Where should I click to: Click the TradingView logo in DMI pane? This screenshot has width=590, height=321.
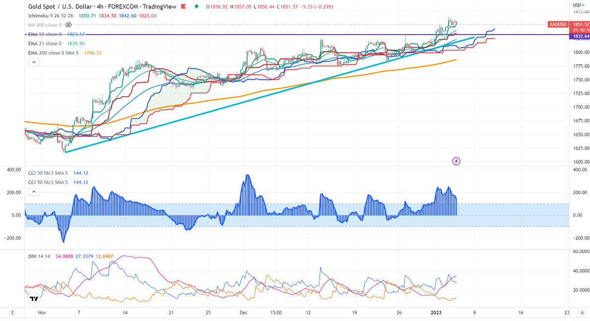(34, 299)
